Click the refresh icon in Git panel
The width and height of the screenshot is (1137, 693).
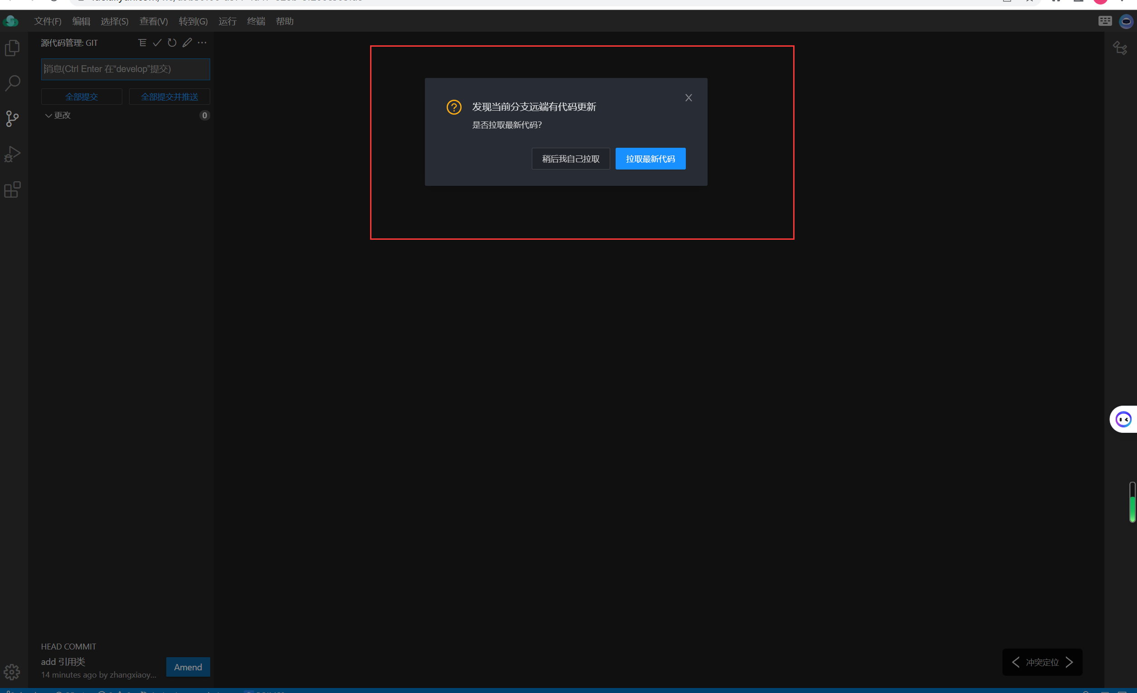(x=172, y=43)
